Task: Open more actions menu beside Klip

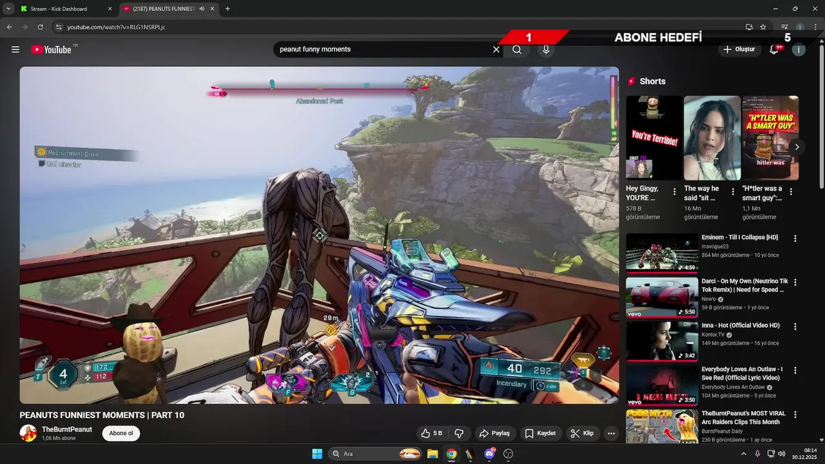Action: click(612, 434)
